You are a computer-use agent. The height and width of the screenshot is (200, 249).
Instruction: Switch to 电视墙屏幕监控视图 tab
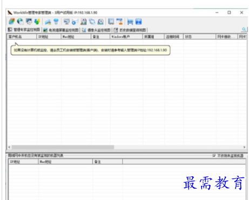(61, 30)
